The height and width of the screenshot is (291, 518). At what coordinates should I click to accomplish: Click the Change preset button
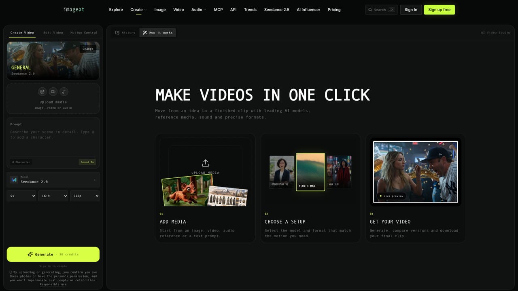[88, 48]
